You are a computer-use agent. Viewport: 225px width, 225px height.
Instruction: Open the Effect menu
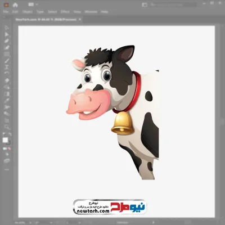coord(65,12)
